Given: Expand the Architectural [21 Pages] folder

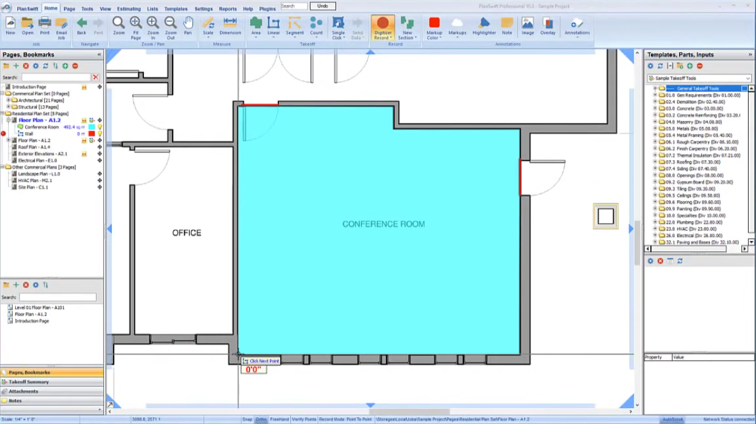Looking at the screenshot, I should 9,100.
